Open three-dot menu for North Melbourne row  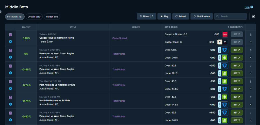pos(251,97)
